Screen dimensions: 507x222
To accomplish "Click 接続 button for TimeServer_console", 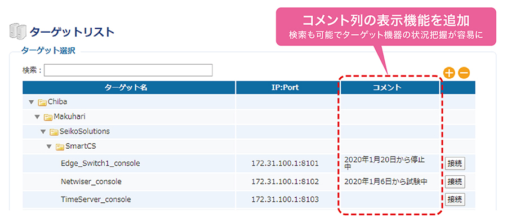I will coord(455,199).
